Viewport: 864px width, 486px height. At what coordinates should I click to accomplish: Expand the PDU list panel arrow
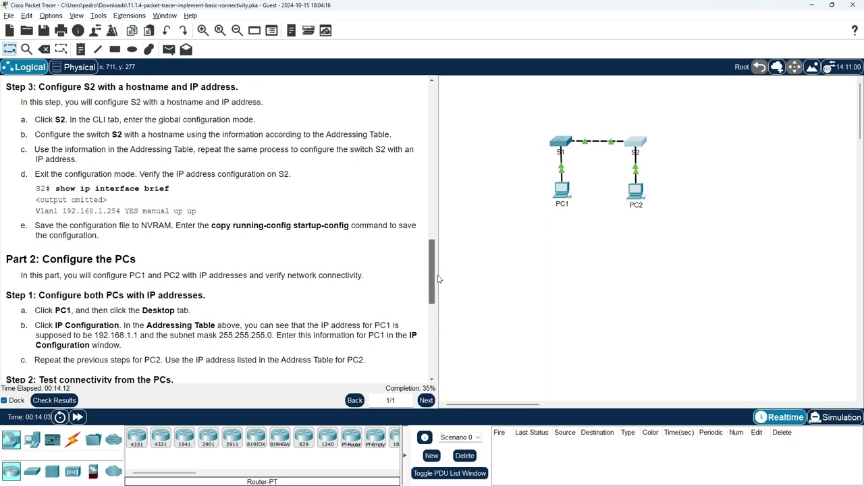coord(405,456)
